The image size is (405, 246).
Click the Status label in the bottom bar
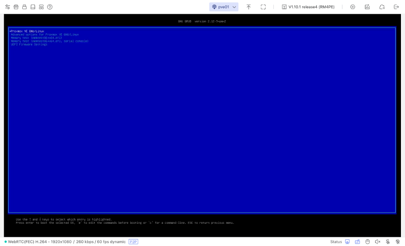click(x=336, y=241)
